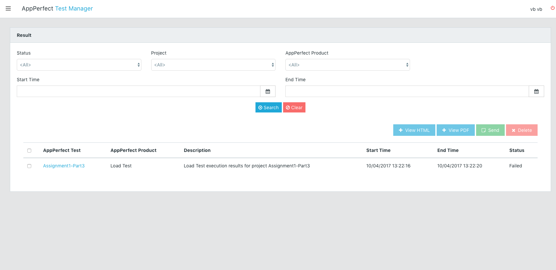Screen dimensions: 556x270
Task: Open the Status filter dropdown
Action: tap(79, 65)
